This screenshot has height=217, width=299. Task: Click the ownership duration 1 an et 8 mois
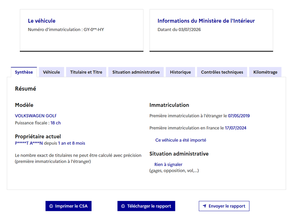pyautogui.click(x=71, y=143)
